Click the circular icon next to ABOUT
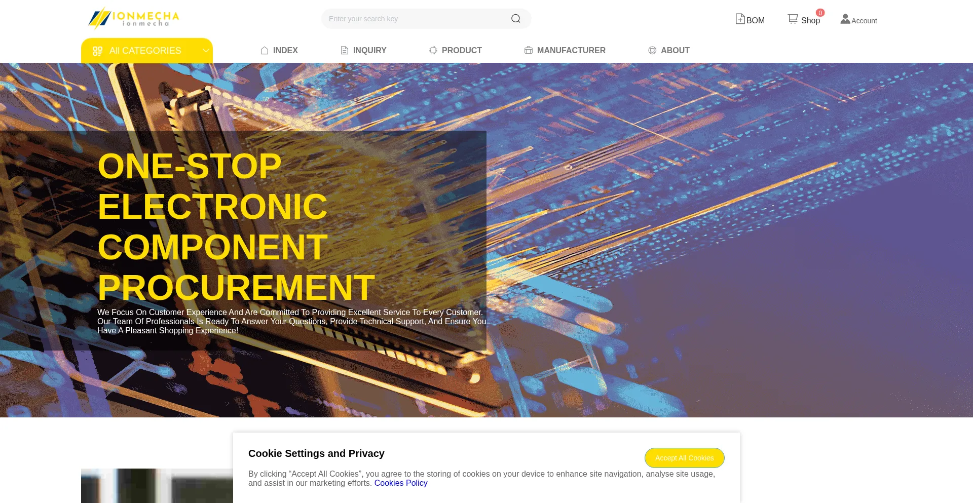The height and width of the screenshot is (503, 973). [x=652, y=51]
